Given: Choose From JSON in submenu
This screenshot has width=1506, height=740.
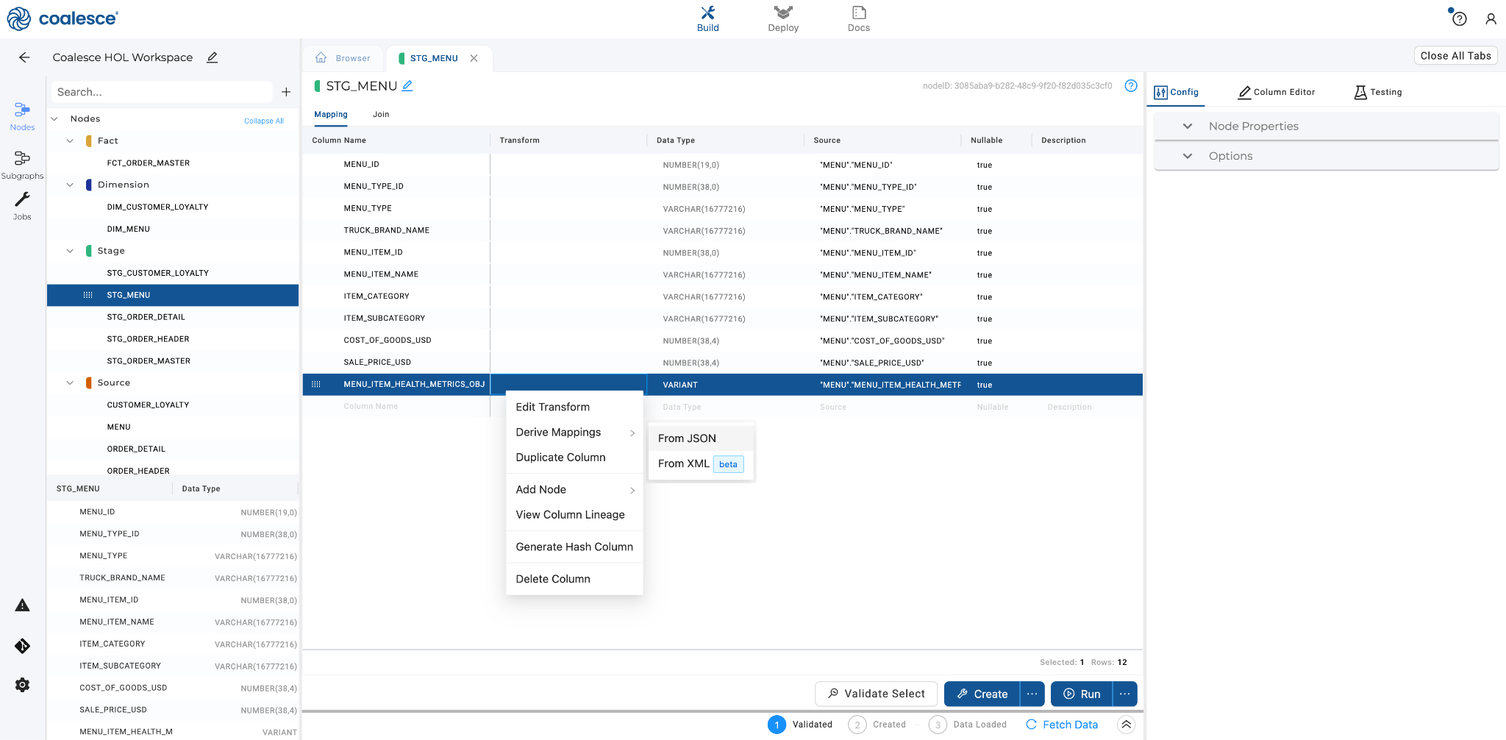Looking at the screenshot, I should tap(687, 438).
